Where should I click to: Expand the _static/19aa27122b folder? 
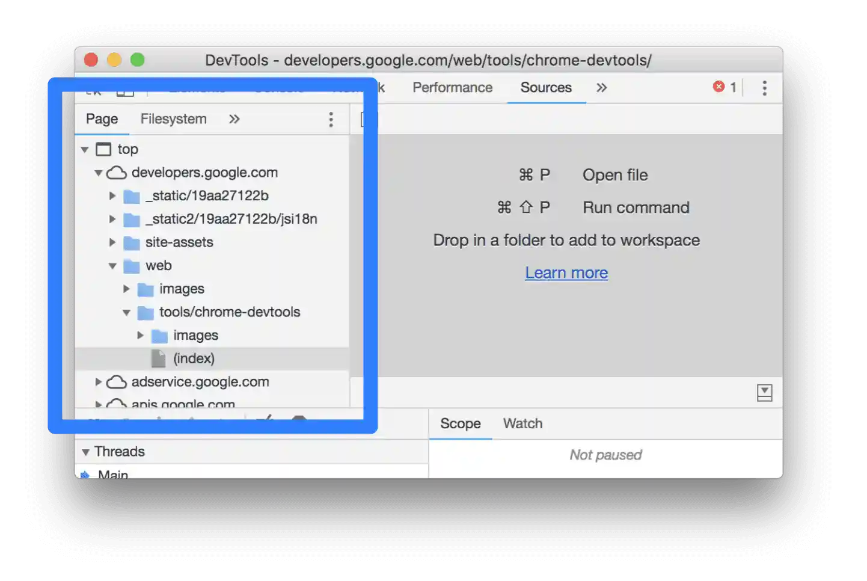click(112, 196)
